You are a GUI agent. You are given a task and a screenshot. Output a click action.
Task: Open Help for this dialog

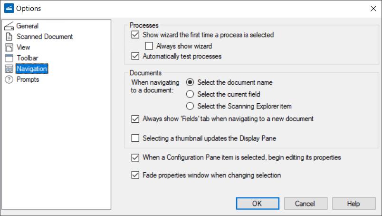click(x=353, y=204)
